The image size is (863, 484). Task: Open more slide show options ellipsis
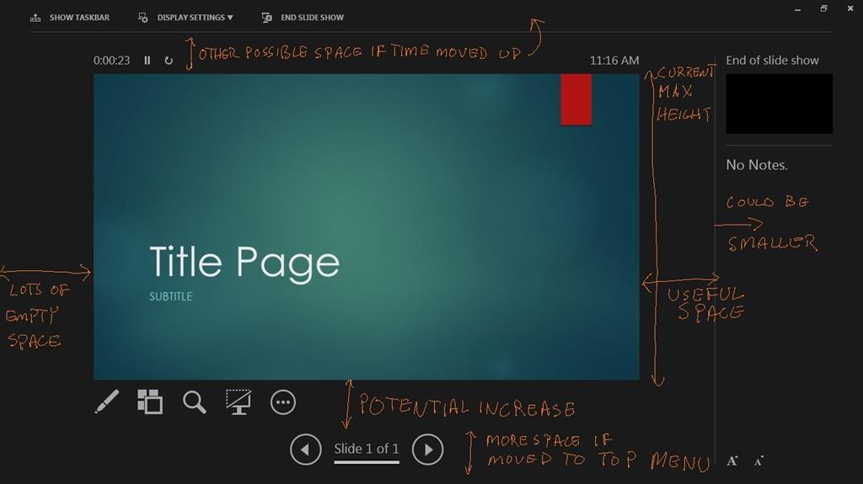[283, 402]
